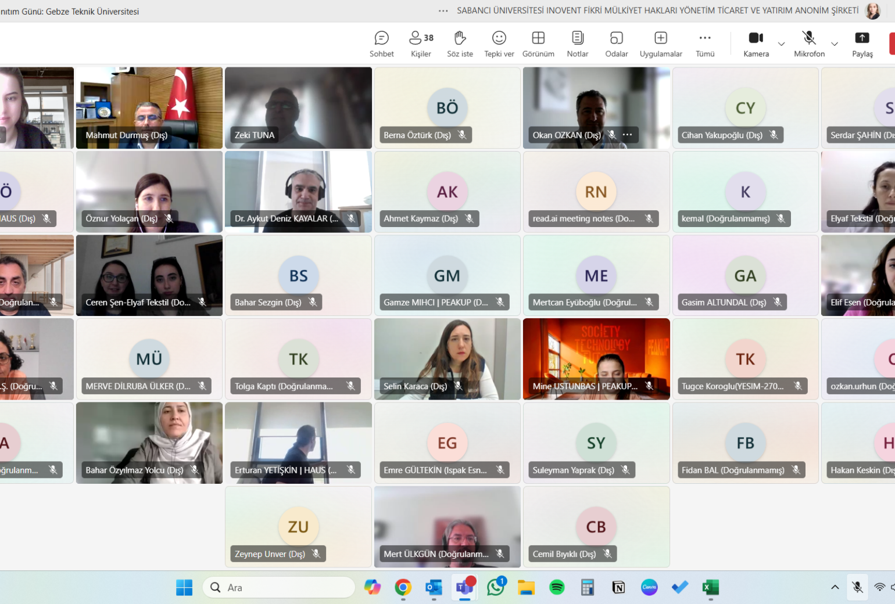Click muted mic icon on Bahar Özyılmaz Yolcu tile
The height and width of the screenshot is (604, 895).
pyautogui.click(x=195, y=470)
